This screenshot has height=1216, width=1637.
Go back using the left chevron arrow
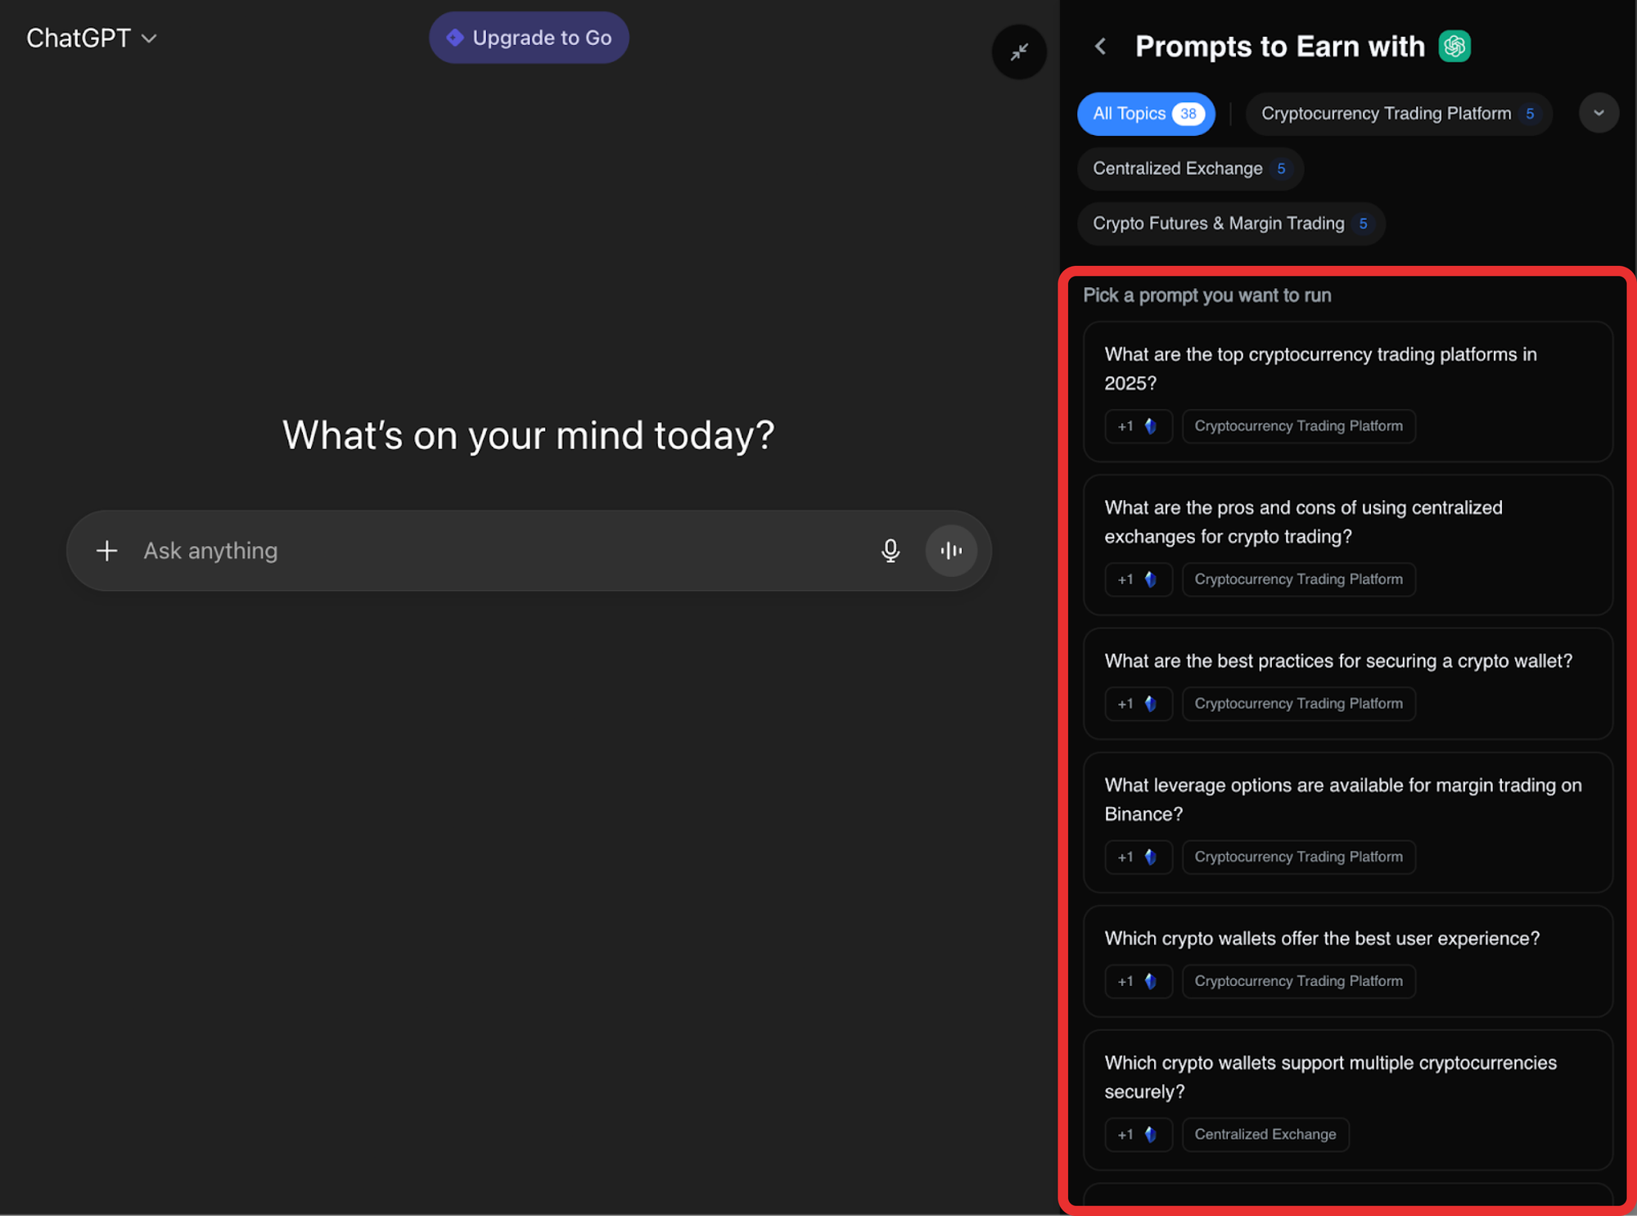(x=1101, y=47)
